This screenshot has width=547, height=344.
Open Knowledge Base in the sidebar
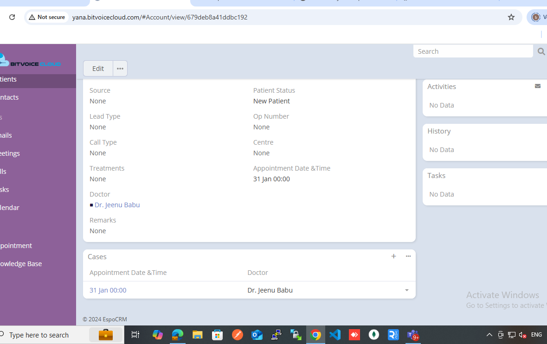coord(21,264)
